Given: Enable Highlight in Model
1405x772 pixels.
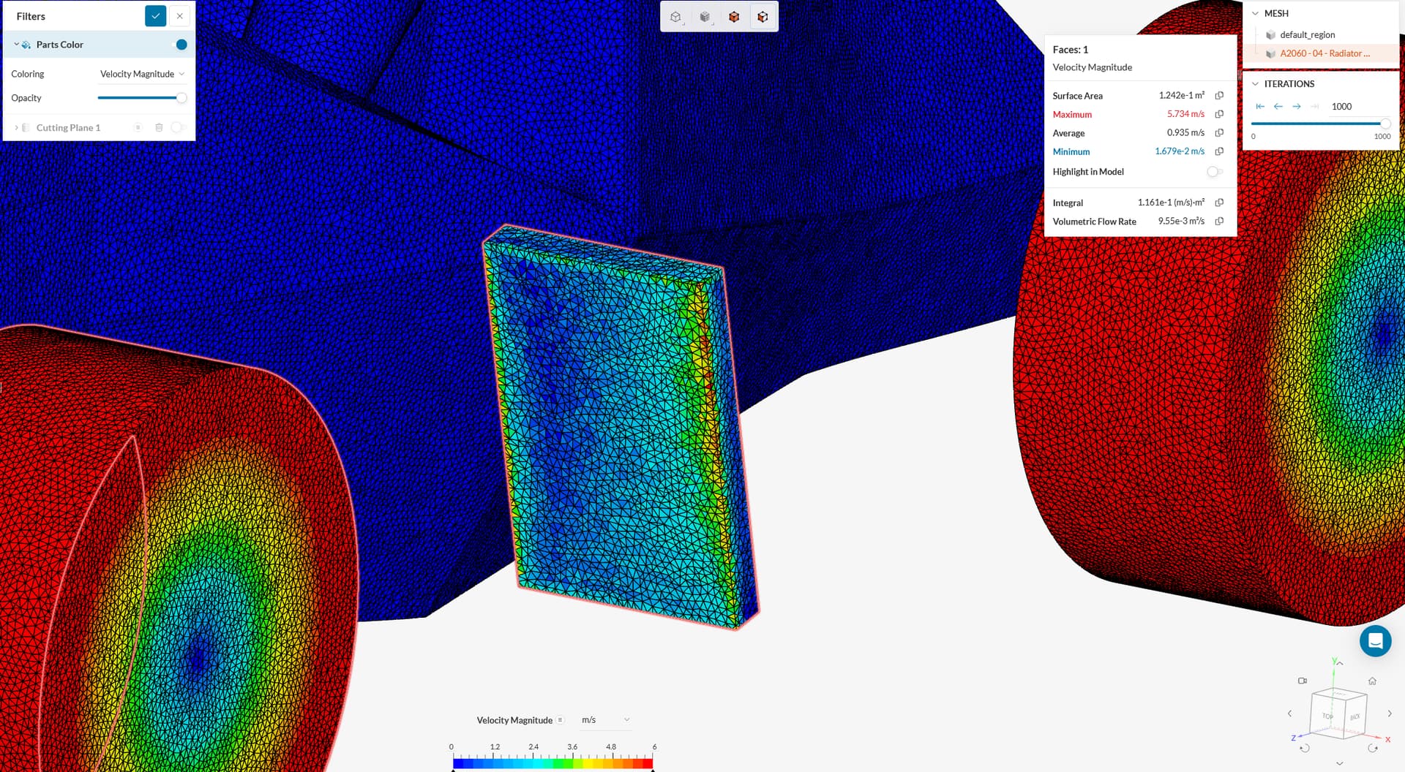Looking at the screenshot, I should [1214, 172].
